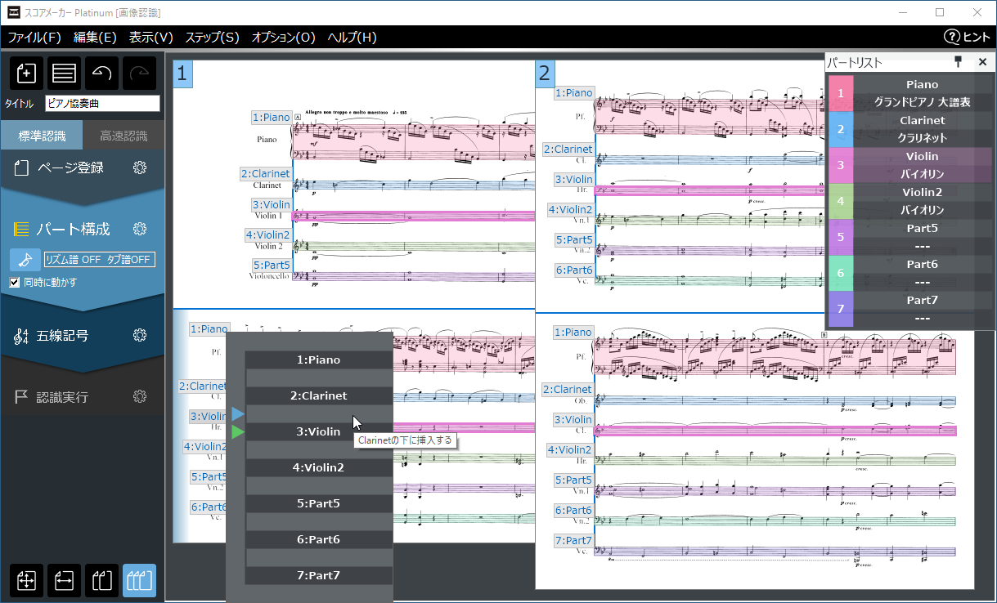
Task: Open settings gear for ページ登録
Action: [140, 167]
